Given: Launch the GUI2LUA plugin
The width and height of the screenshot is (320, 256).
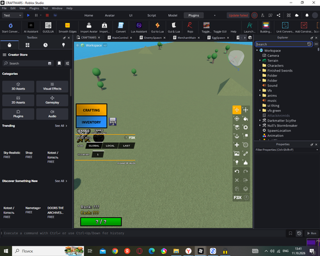Looking at the screenshot, I should [48, 28].
